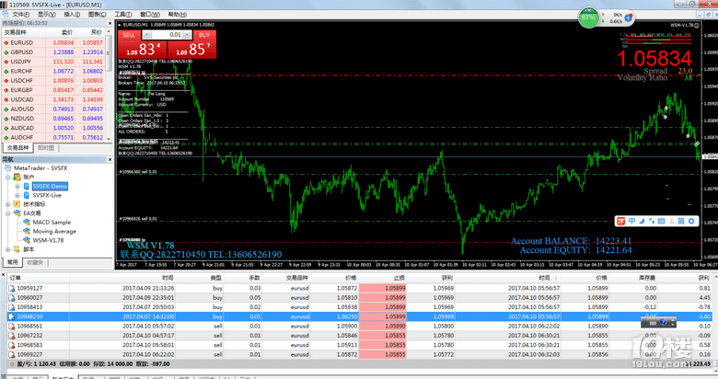
Task: Switch to the 即时图 tab in Market Watch
Action: click(46, 148)
